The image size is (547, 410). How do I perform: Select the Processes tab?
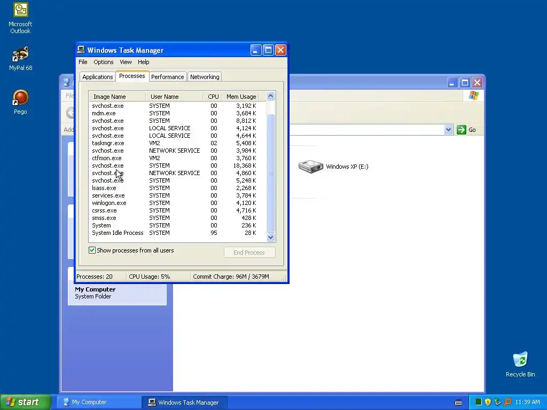point(132,76)
